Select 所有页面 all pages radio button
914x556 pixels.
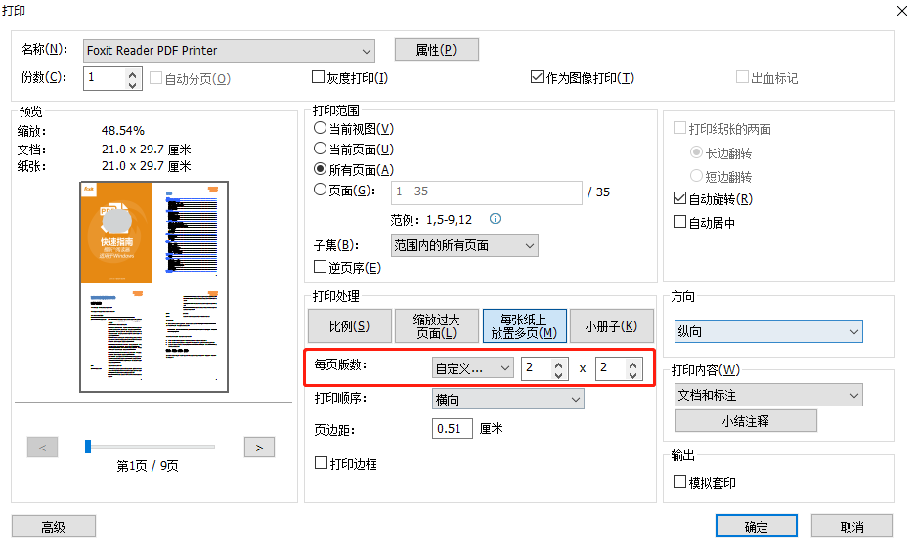click(320, 169)
